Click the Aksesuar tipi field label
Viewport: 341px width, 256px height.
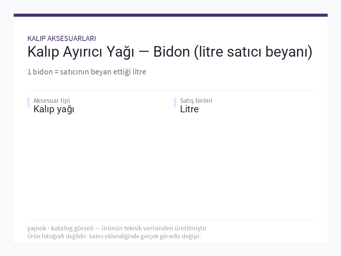pyautogui.click(x=51, y=100)
